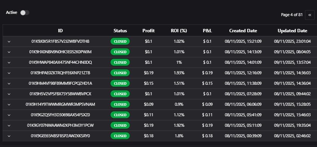Click ROI value 0.9%
The image size is (317, 147).
tap(179, 104)
